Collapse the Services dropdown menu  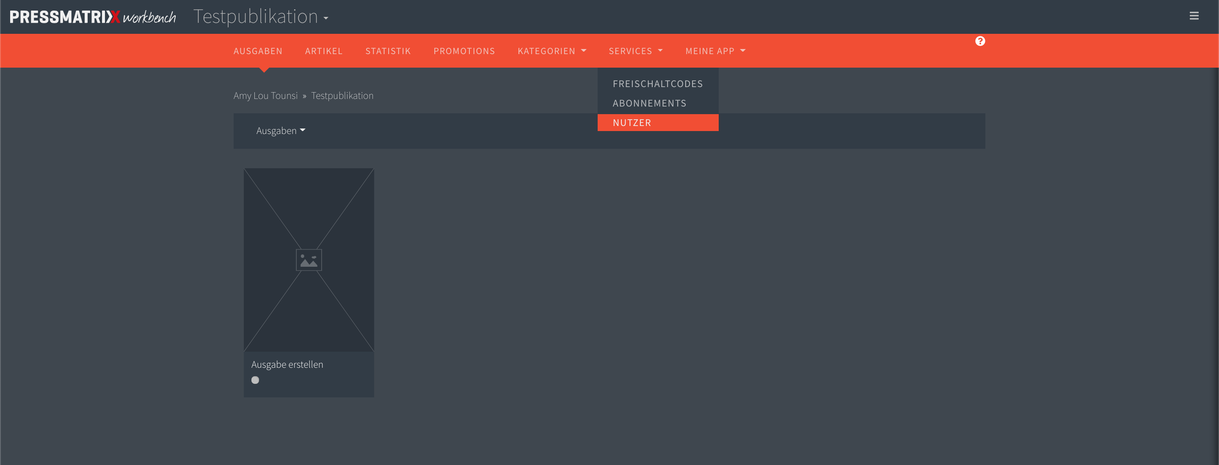[x=635, y=51]
